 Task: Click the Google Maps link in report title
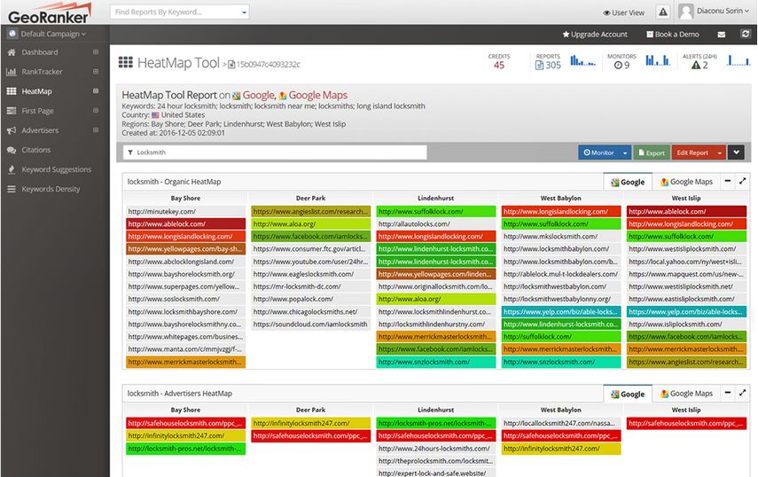[x=317, y=95]
